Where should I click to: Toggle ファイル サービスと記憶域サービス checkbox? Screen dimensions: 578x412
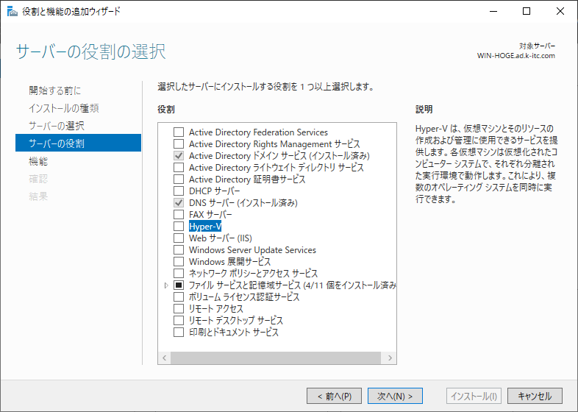[x=179, y=285]
